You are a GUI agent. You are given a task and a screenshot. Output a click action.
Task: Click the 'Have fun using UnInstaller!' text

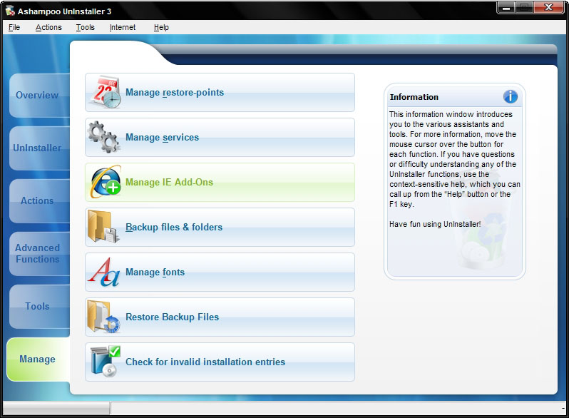tap(435, 224)
